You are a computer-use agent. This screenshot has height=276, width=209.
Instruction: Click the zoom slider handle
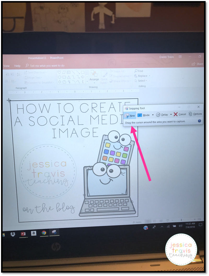181,220
